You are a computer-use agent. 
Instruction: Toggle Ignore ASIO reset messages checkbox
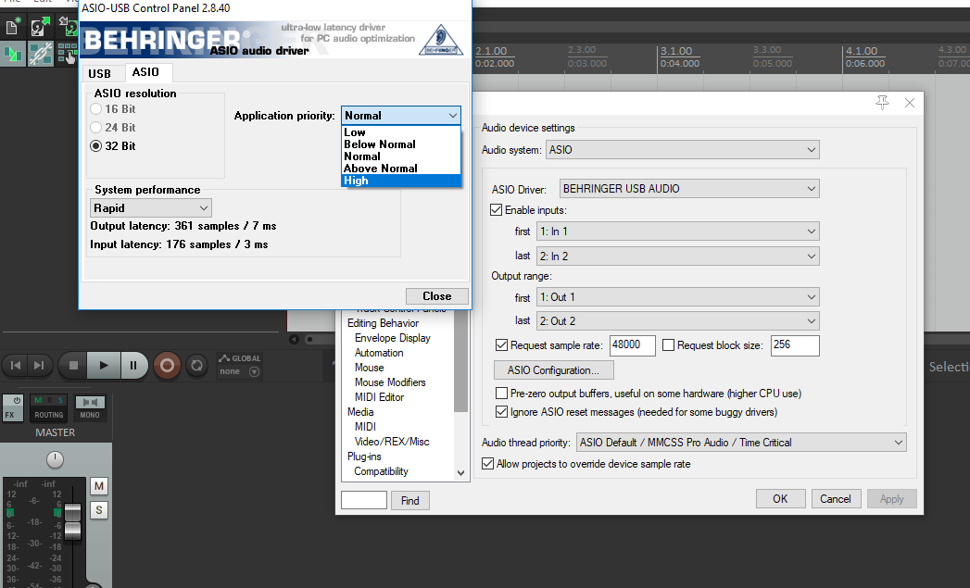(x=502, y=412)
